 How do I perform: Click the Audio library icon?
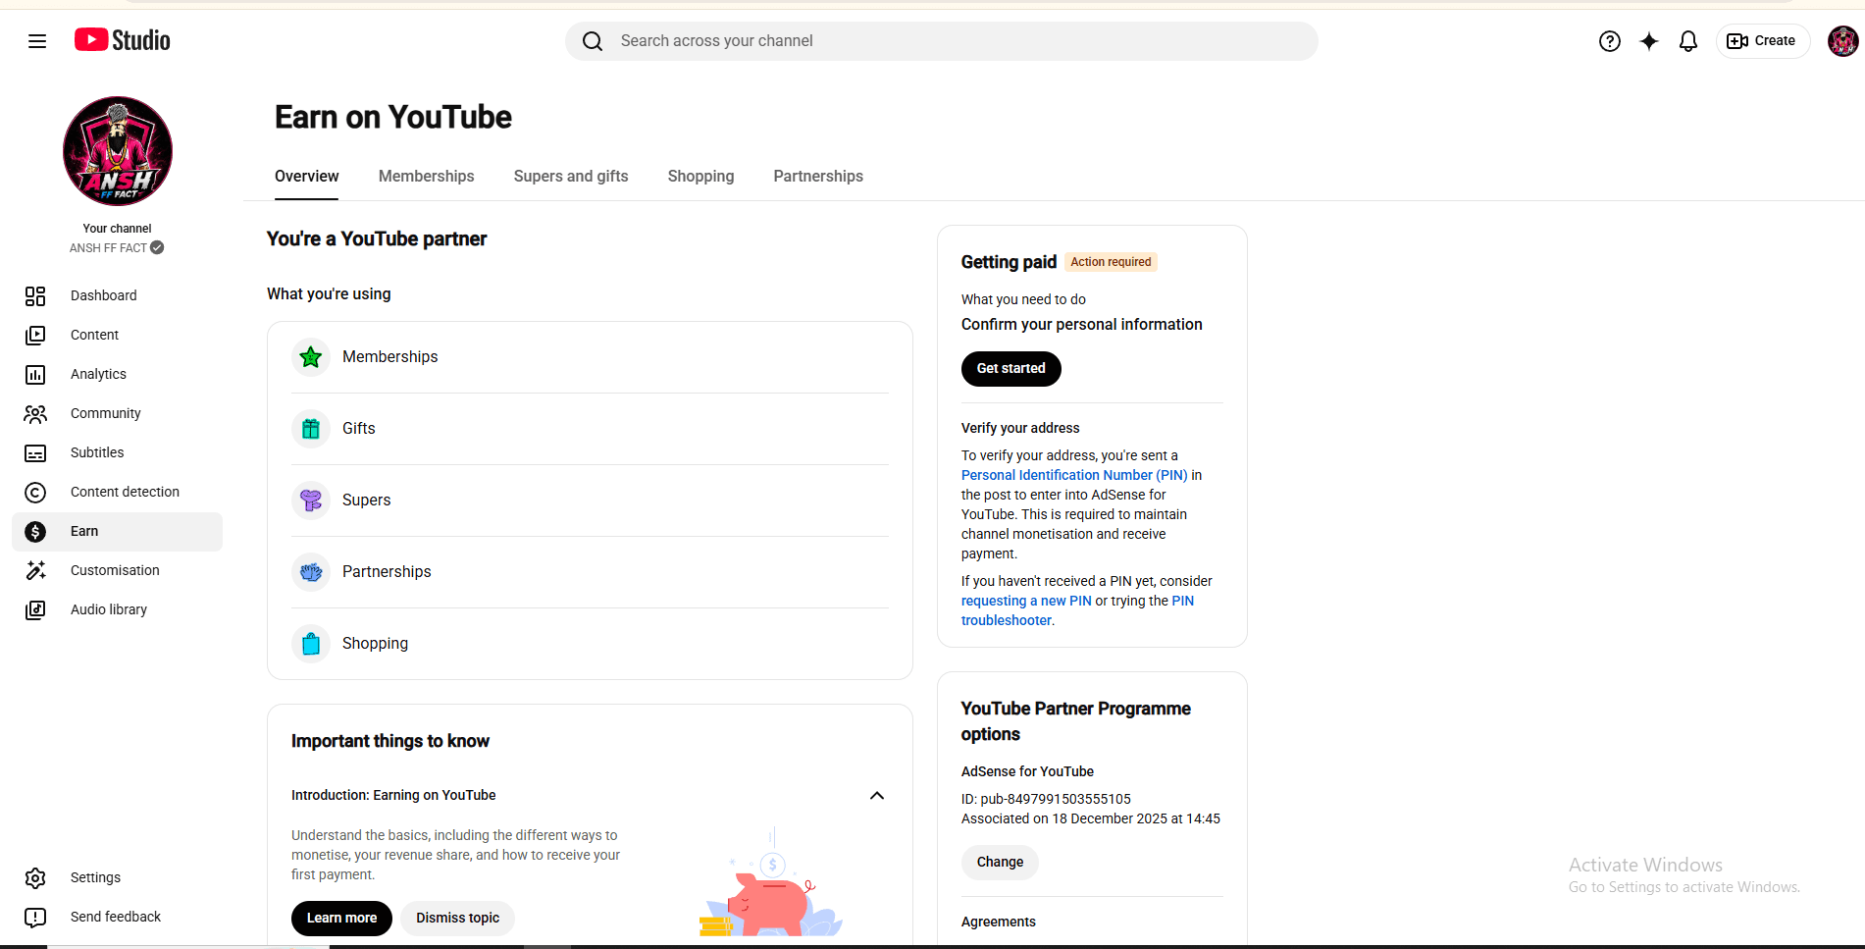(x=35, y=609)
